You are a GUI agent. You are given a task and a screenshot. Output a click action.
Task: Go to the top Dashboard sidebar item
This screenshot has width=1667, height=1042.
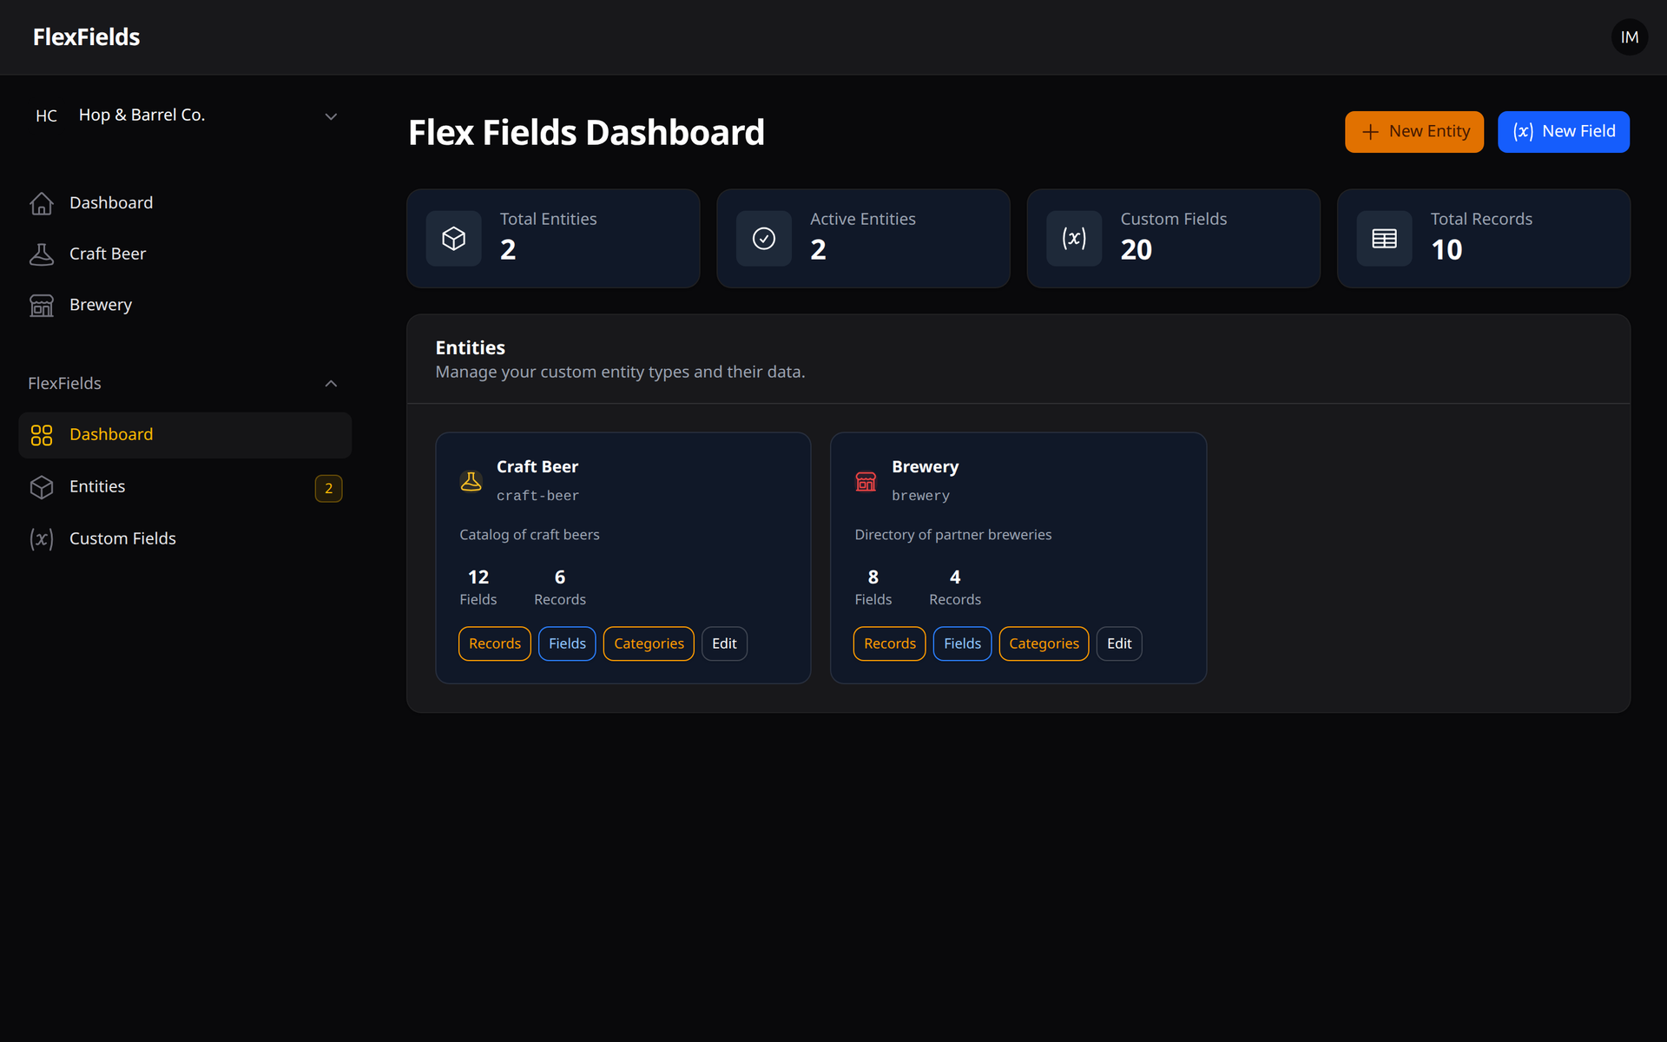click(185, 203)
